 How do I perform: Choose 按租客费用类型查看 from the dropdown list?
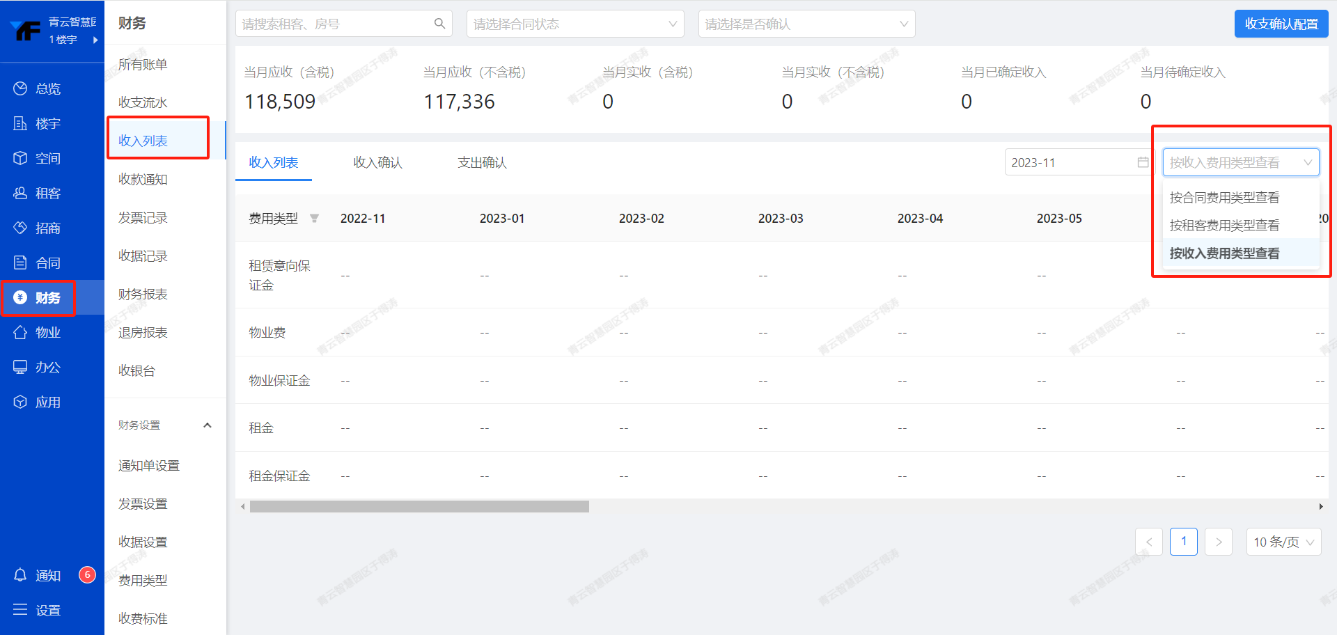pos(1224,226)
